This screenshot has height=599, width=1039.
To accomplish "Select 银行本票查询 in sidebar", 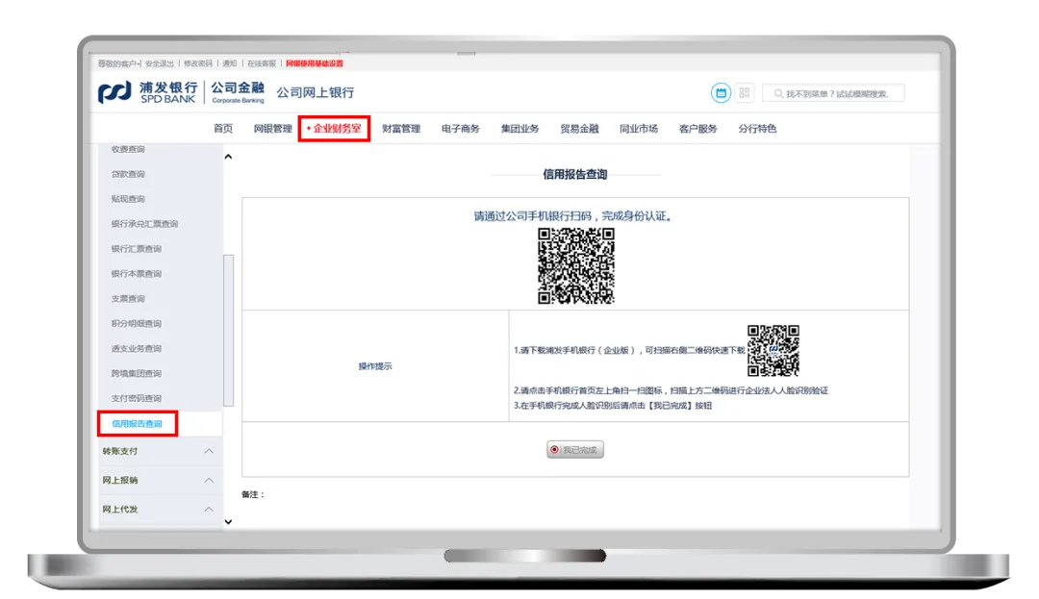I will click(x=137, y=273).
